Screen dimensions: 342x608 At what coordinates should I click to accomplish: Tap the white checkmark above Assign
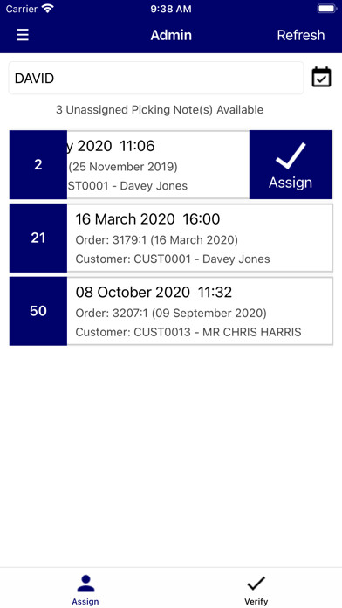coord(291,155)
